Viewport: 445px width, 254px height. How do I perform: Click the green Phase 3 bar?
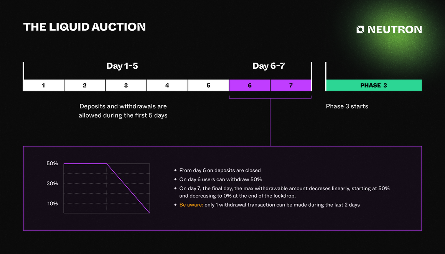(374, 85)
